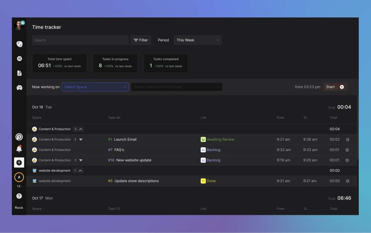Open the Update store descriptions task
371x233 pixels.
tap(137, 181)
